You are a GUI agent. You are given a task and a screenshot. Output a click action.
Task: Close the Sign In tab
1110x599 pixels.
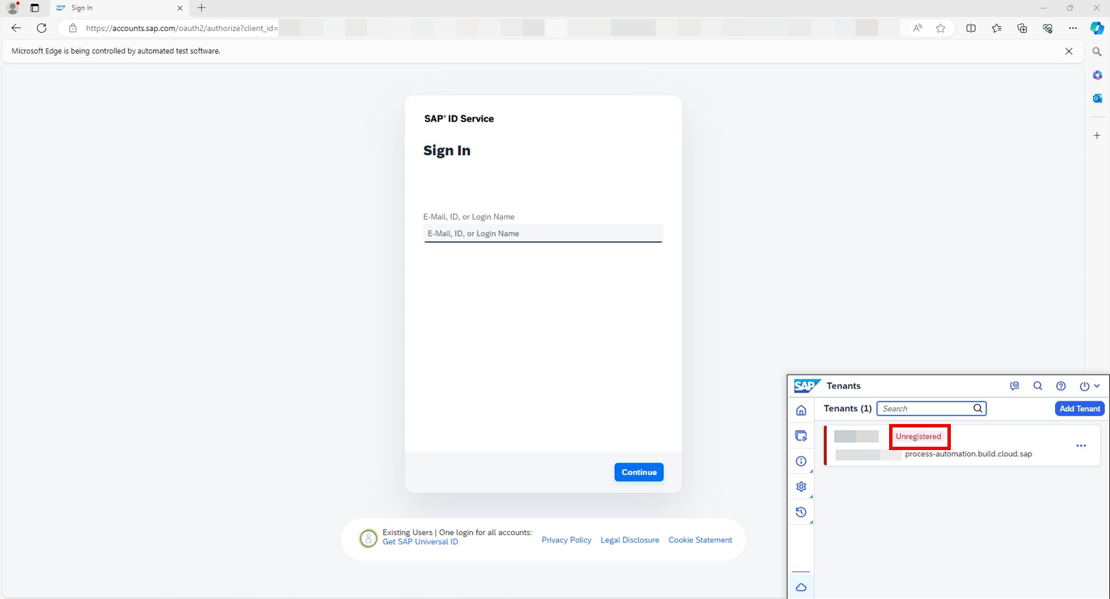tap(180, 8)
